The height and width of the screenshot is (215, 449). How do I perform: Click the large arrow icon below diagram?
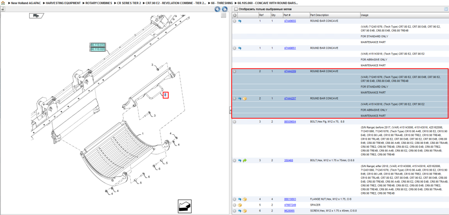coord(185,206)
